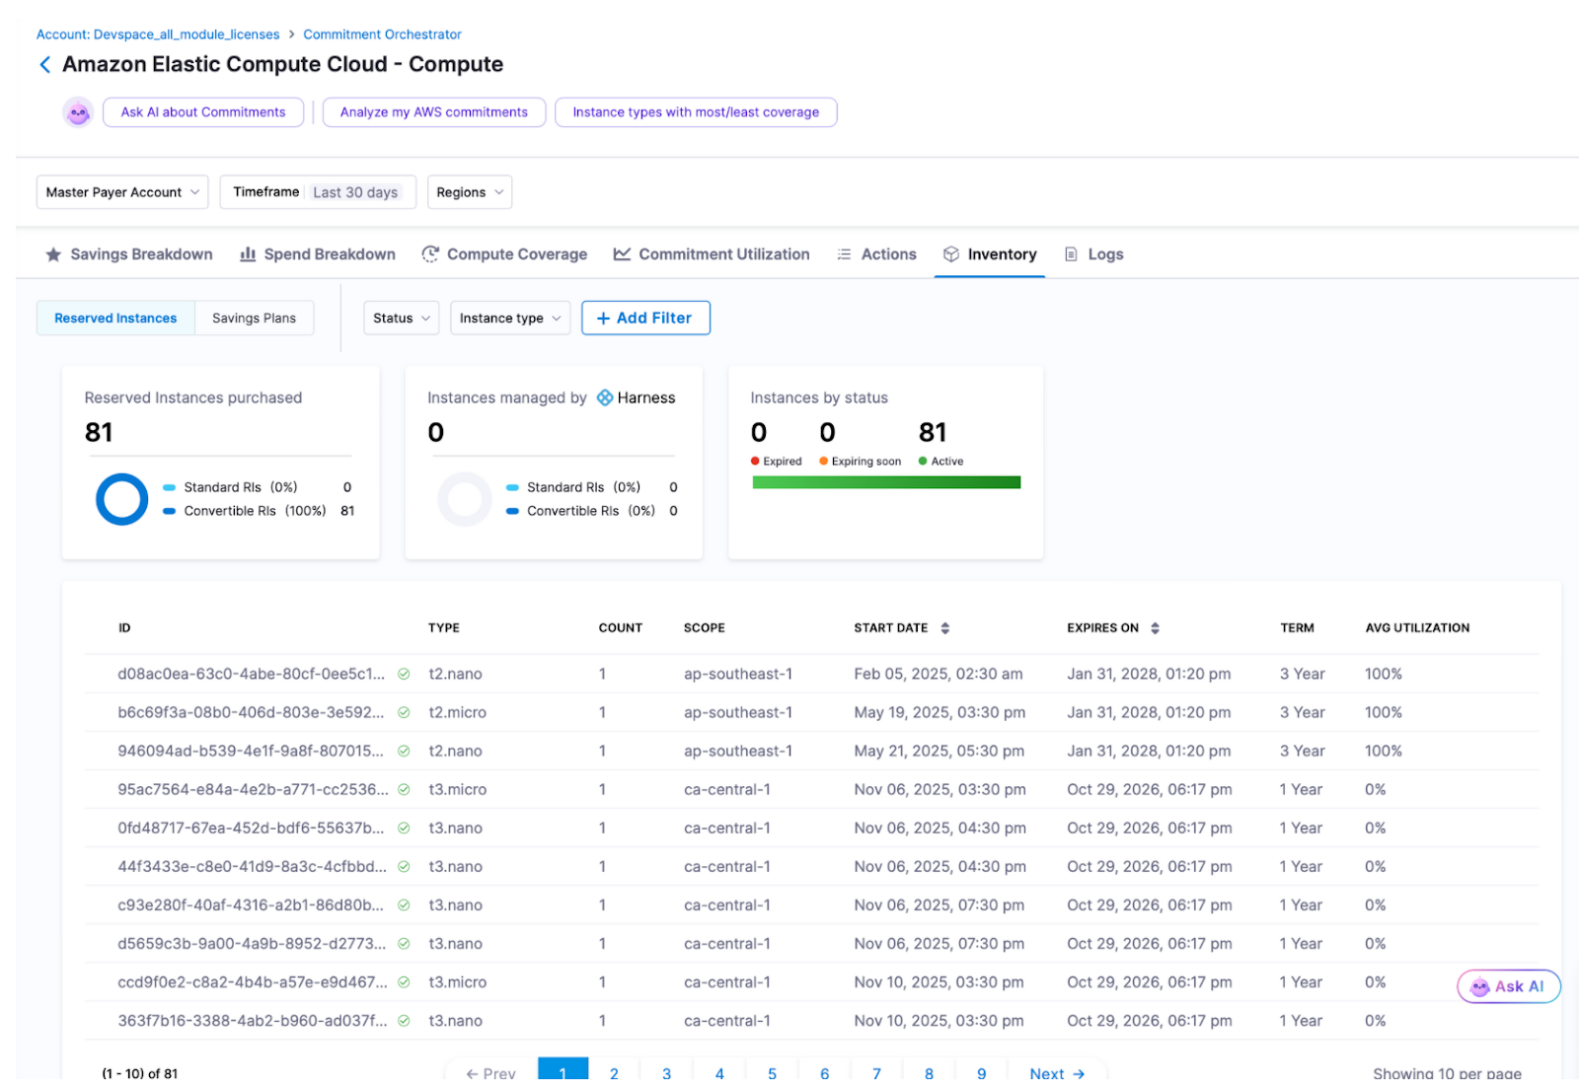This screenshot has height=1084, width=1579.
Task: Click the Add Filter button
Action: [x=645, y=319]
